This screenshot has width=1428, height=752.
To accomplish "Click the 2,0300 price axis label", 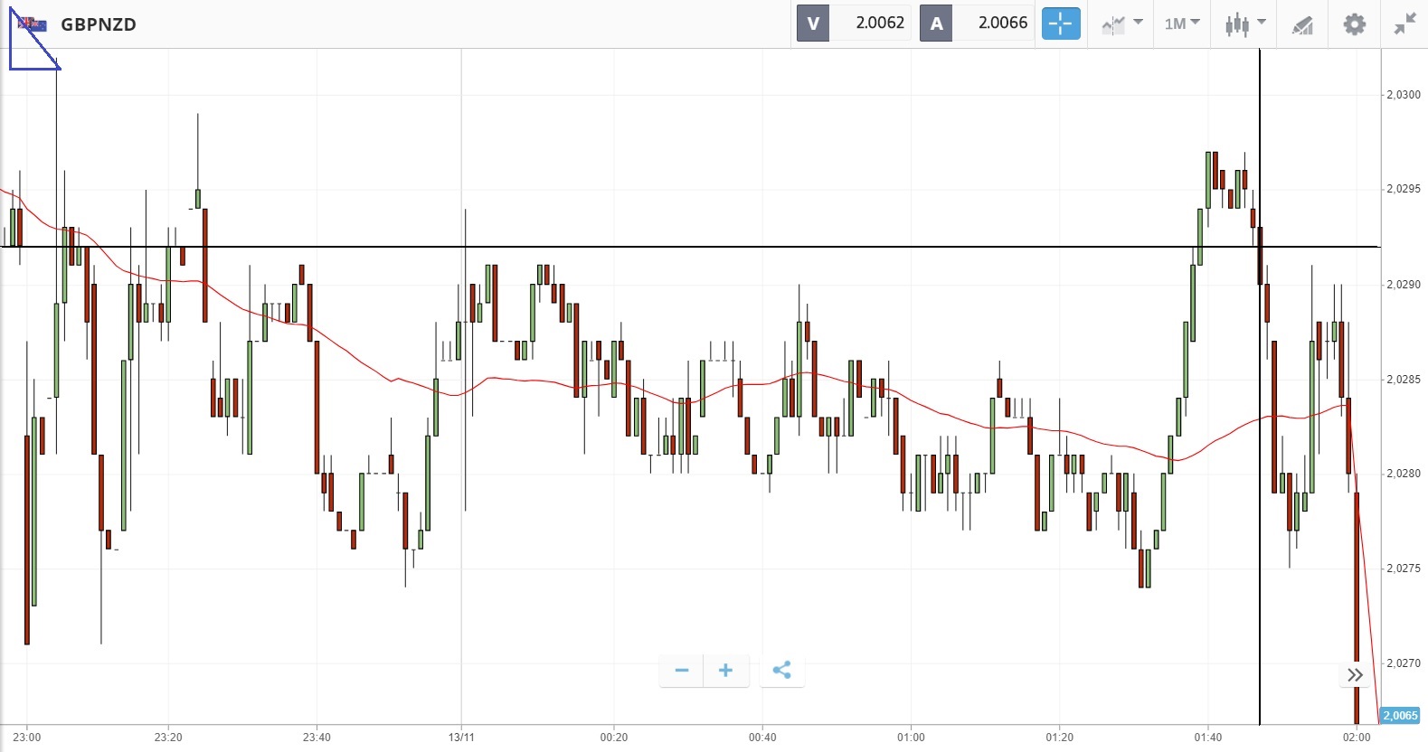I will [1404, 95].
